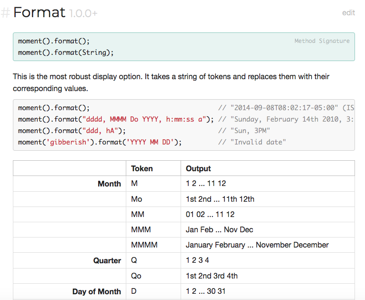Select the Qo token cell
The image size is (365, 300).
tap(136, 276)
